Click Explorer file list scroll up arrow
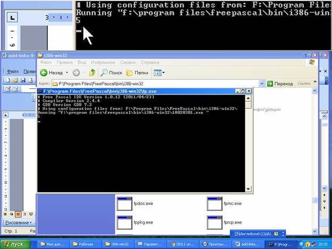This screenshot has width=332, height=249. [x=314, y=91]
